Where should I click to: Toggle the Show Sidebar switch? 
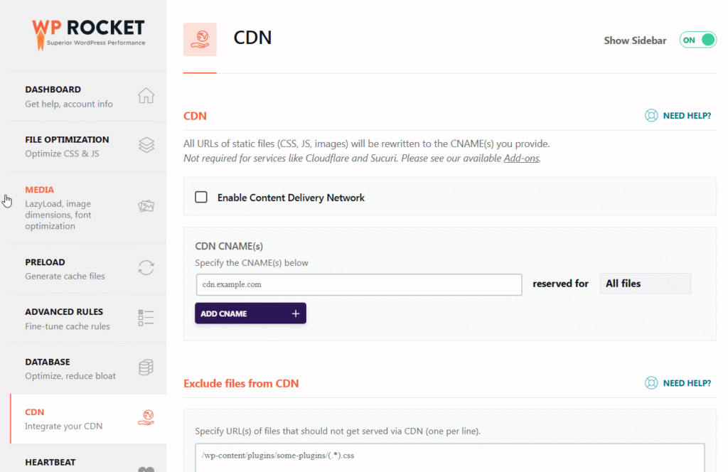(697, 41)
